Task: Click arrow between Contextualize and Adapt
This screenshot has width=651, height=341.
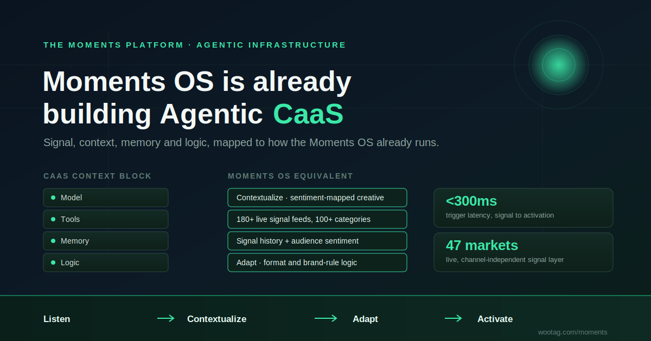Action: (326, 318)
